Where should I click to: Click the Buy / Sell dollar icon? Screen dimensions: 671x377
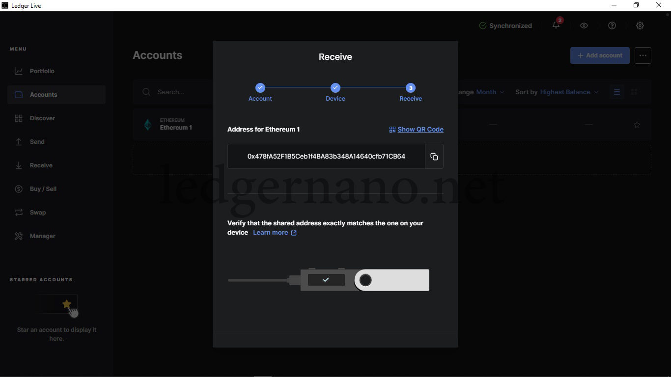pos(19,189)
